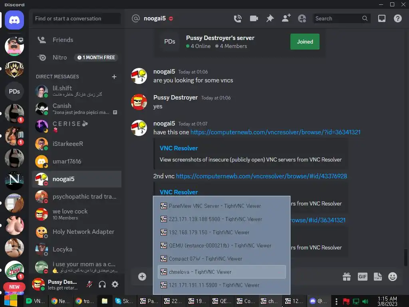Open File Explorer taskbar icon
Image resolution: width=409 pixels, height=307 pixels.
pyautogui.click(x=104, y=301)
